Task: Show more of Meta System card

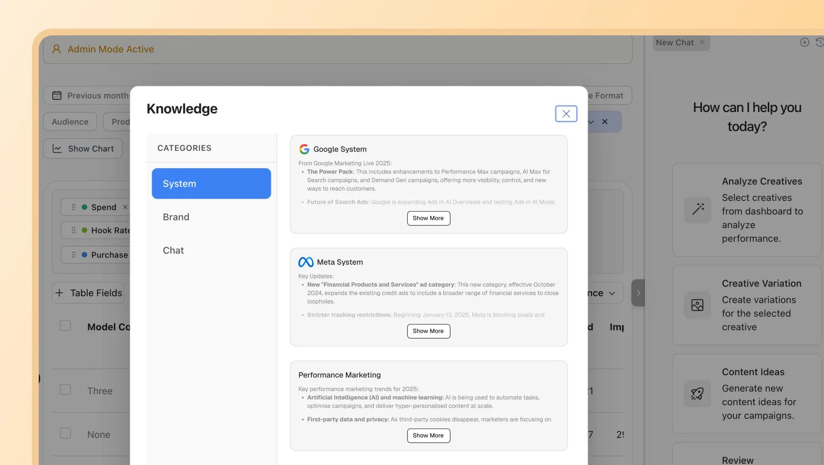Action: [428, 331]
